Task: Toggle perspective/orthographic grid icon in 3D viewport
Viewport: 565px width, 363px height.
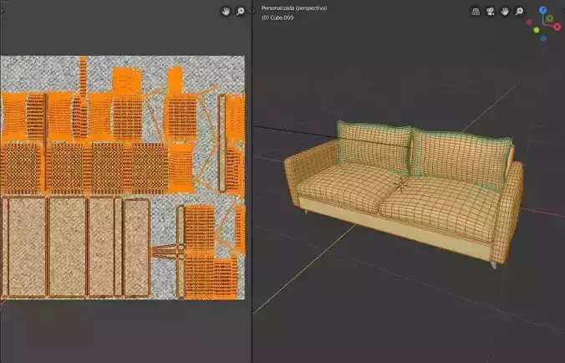Action: [476, 12]
